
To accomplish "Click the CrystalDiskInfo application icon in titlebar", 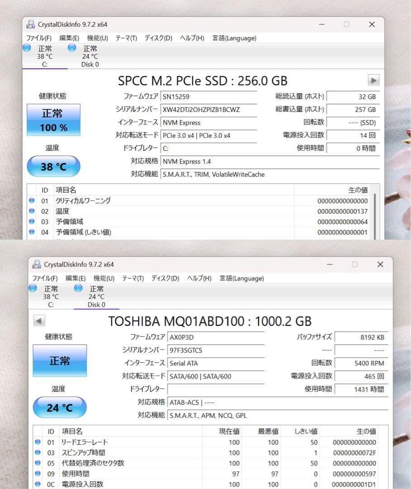I will 30,24.
